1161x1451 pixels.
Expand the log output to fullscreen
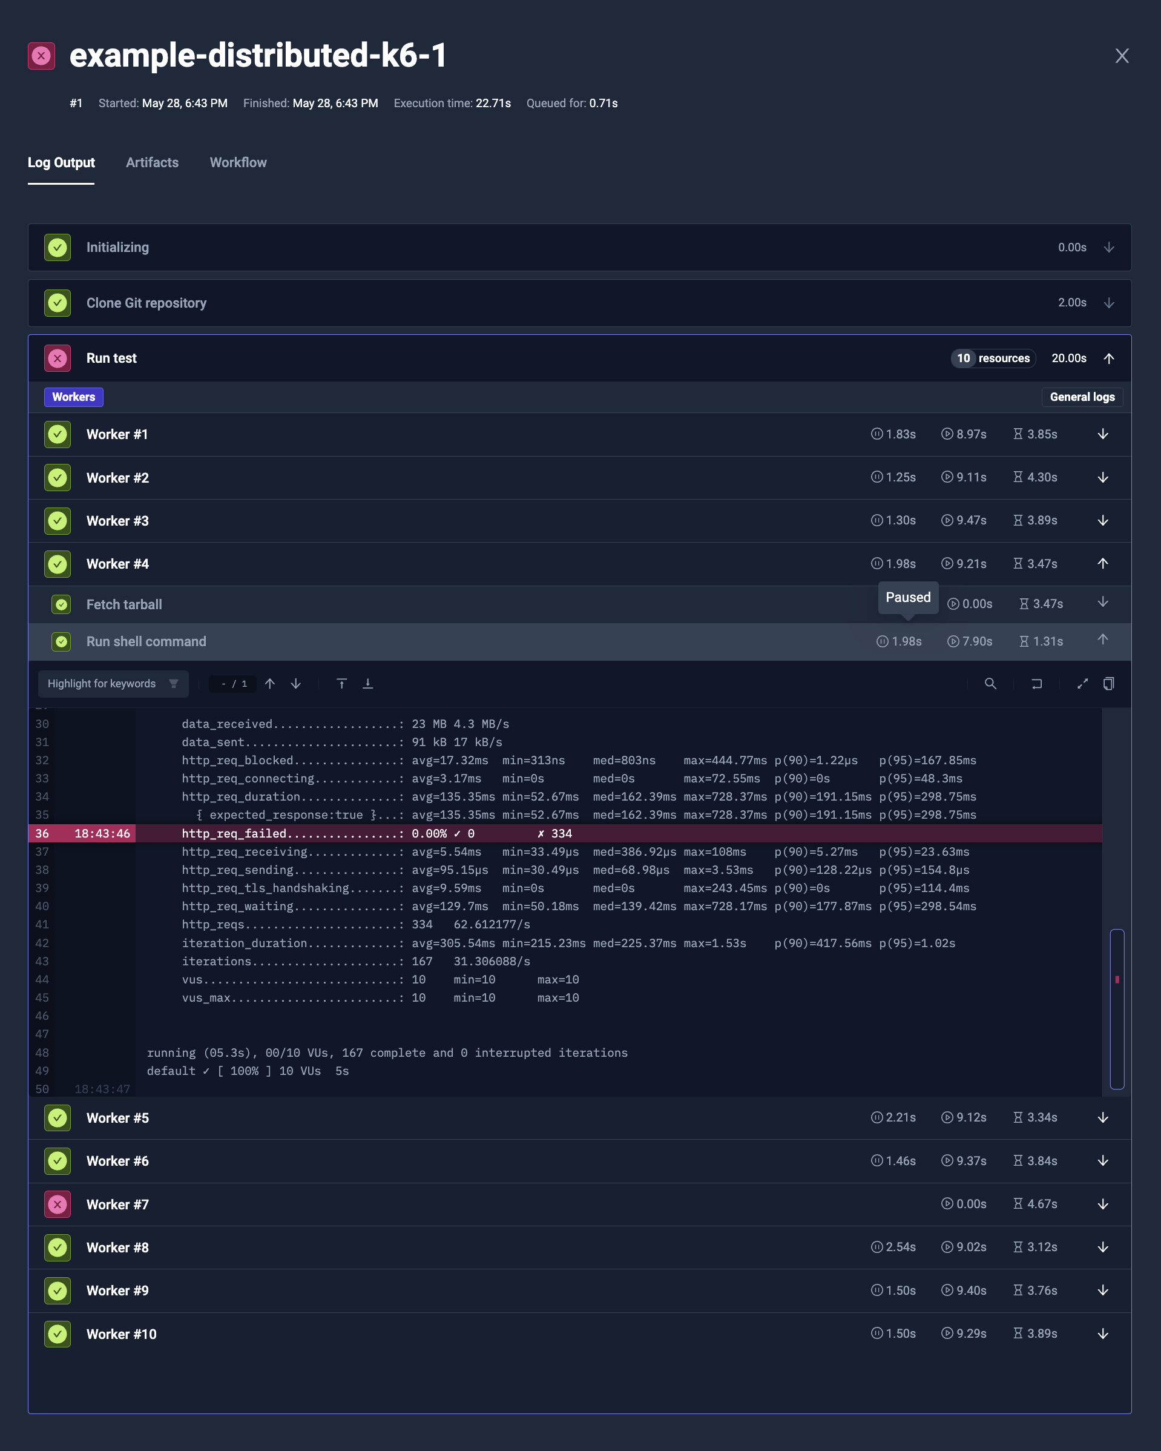click(1082, 683)
